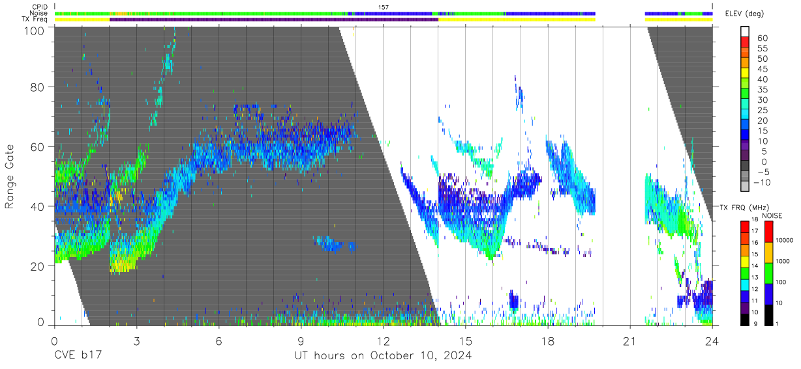This screenshot has width=801, height=369.
Task: Click the purple segment of TX Freq bar
Action: (274, 20)
